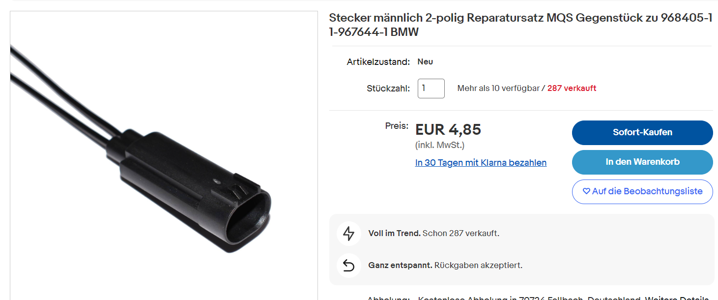
Task: Select the Neu condition value
Action: coord(425,62)
